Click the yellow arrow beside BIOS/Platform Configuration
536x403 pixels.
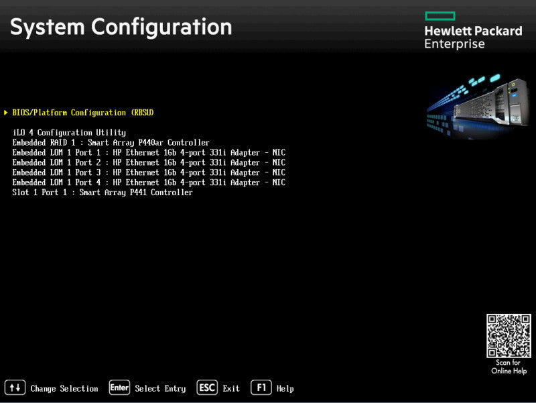[x=6, y=113]
